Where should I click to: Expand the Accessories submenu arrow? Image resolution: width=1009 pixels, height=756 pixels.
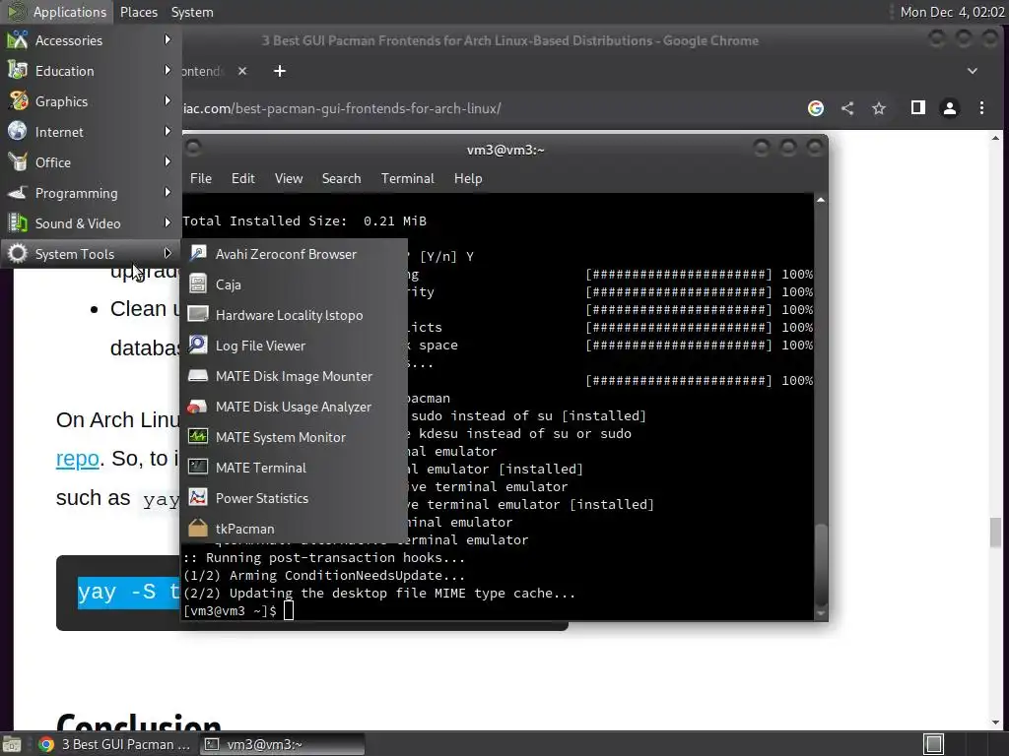coord(168,39)
